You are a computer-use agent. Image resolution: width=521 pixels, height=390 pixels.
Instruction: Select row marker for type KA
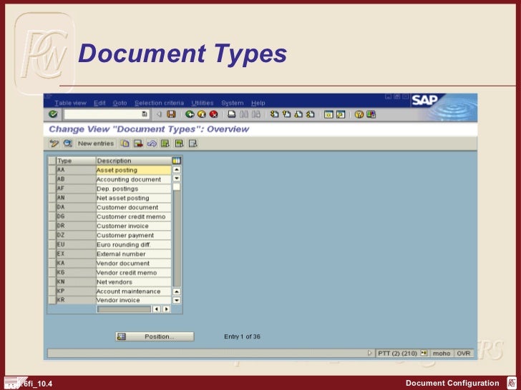52,263
